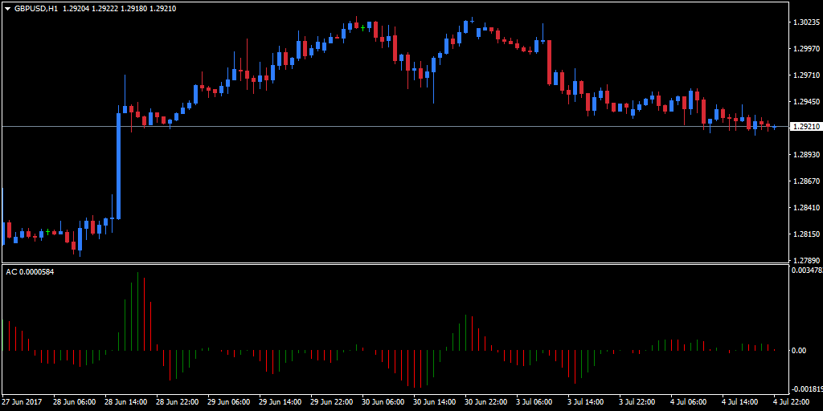The image size is (823, 411).
Task: Click the 4 Jul 06:00 time label
Action: pos(690,402)
